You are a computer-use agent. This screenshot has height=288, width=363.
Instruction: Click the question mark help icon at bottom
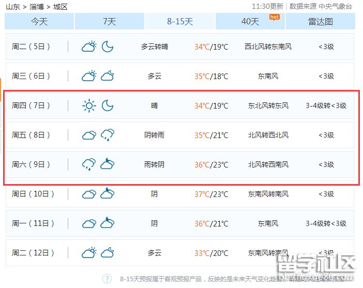[107, 279]
